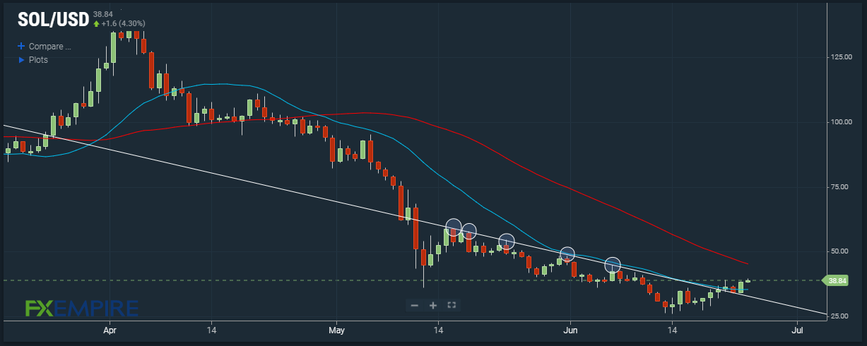Click the 38.84 current price tag
The width and height of the screenshot is (867, 346).
click(837, 280)
